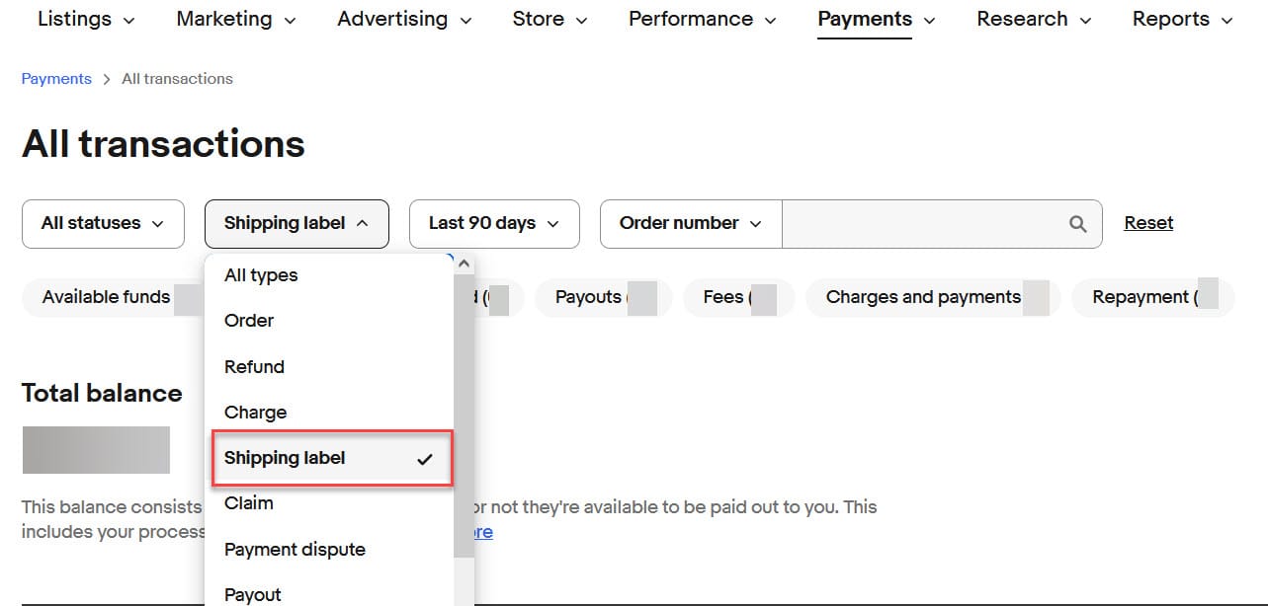Change the Order number search type
The width and height of the screenshot is (1268, 606).
(690, 224)
